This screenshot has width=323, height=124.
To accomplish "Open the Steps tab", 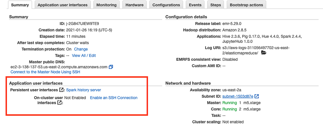I will [215, 5].
